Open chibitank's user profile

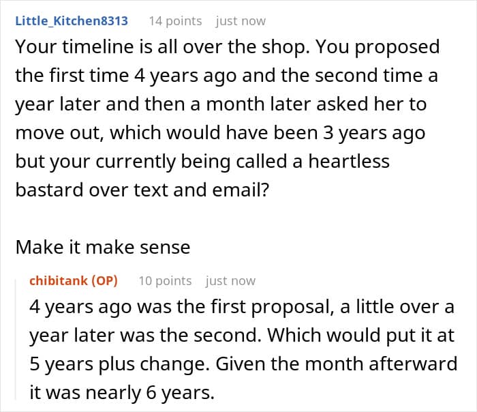(x=59, y=280)
